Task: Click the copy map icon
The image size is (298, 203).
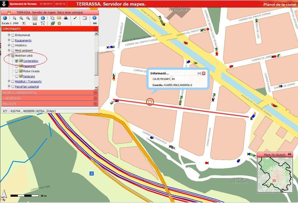Action: tap(52, 18)
